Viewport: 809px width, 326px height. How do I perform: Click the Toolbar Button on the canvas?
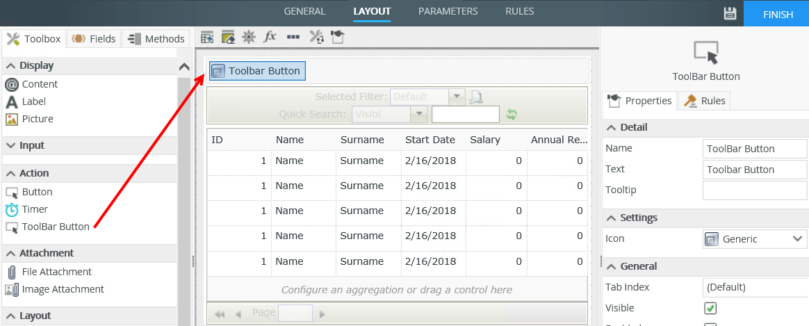[x=256, y=71]
